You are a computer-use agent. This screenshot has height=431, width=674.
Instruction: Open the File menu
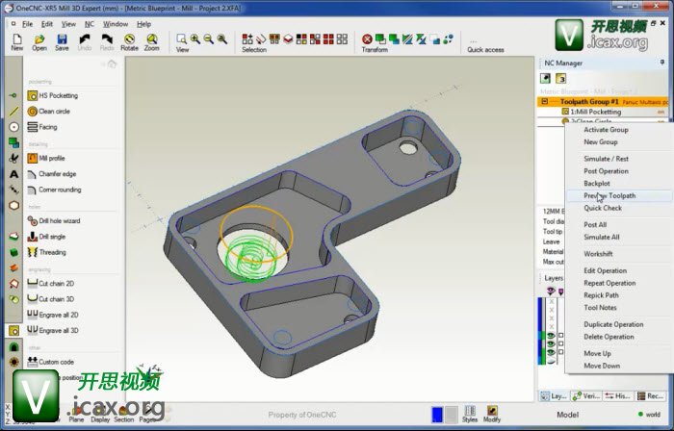coord(27,24)
